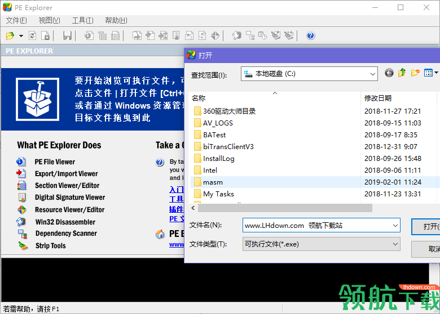Click the Dependency Scanner item
Screen dimensions: 440x314
point(66,234)
